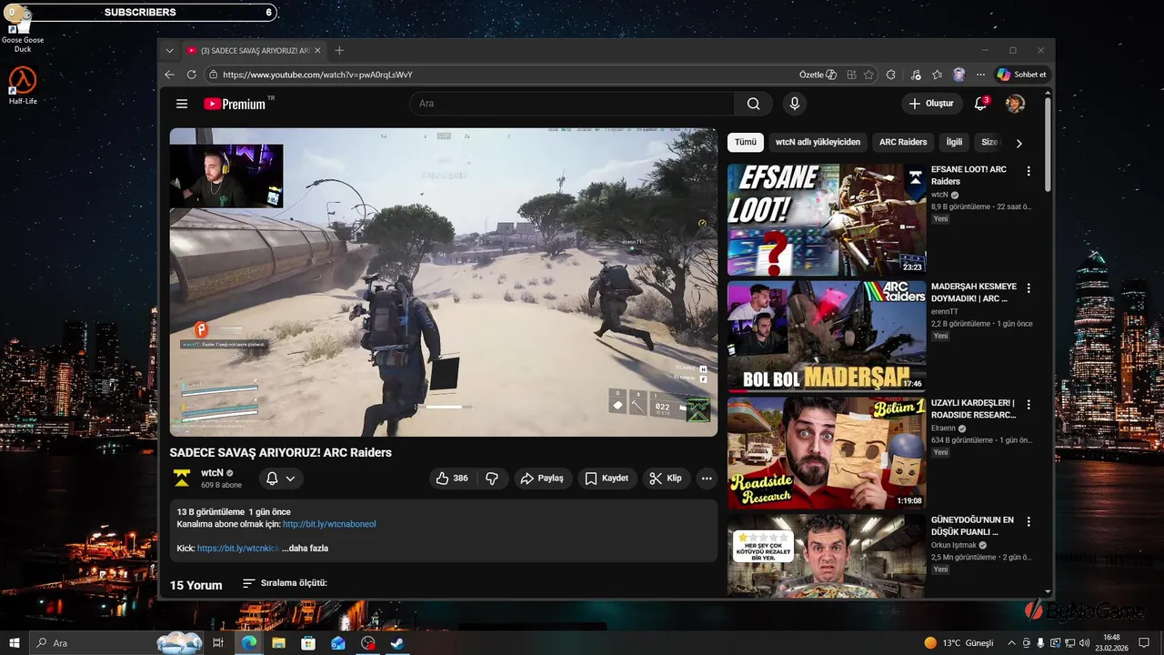Open BOL BOL MADERŞAH video thumbnail

(827, 336)
